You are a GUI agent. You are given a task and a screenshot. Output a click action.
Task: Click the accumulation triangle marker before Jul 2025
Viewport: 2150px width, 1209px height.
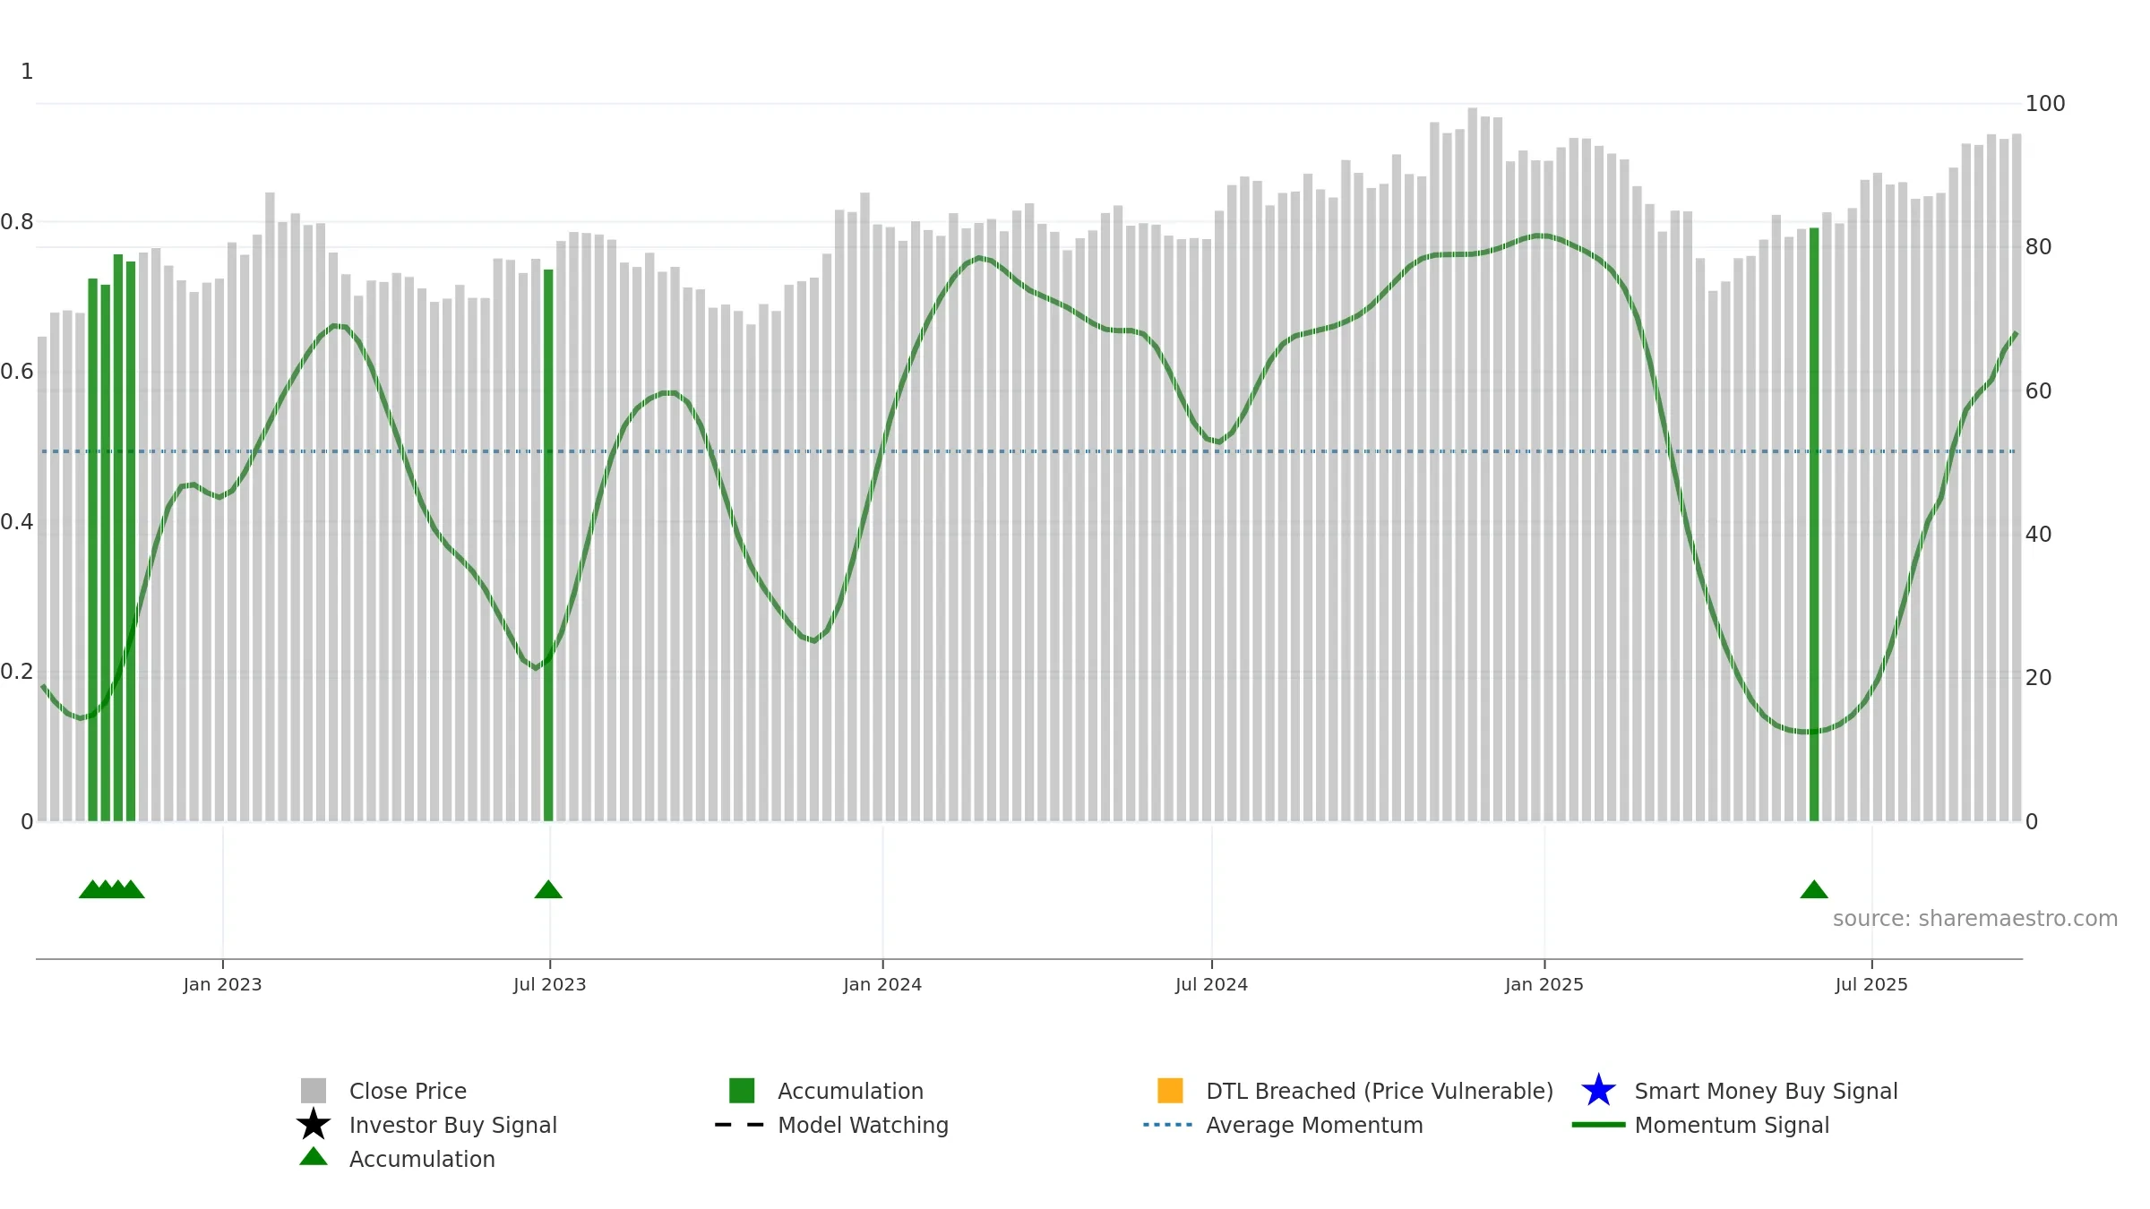(x=1814, y=889)
